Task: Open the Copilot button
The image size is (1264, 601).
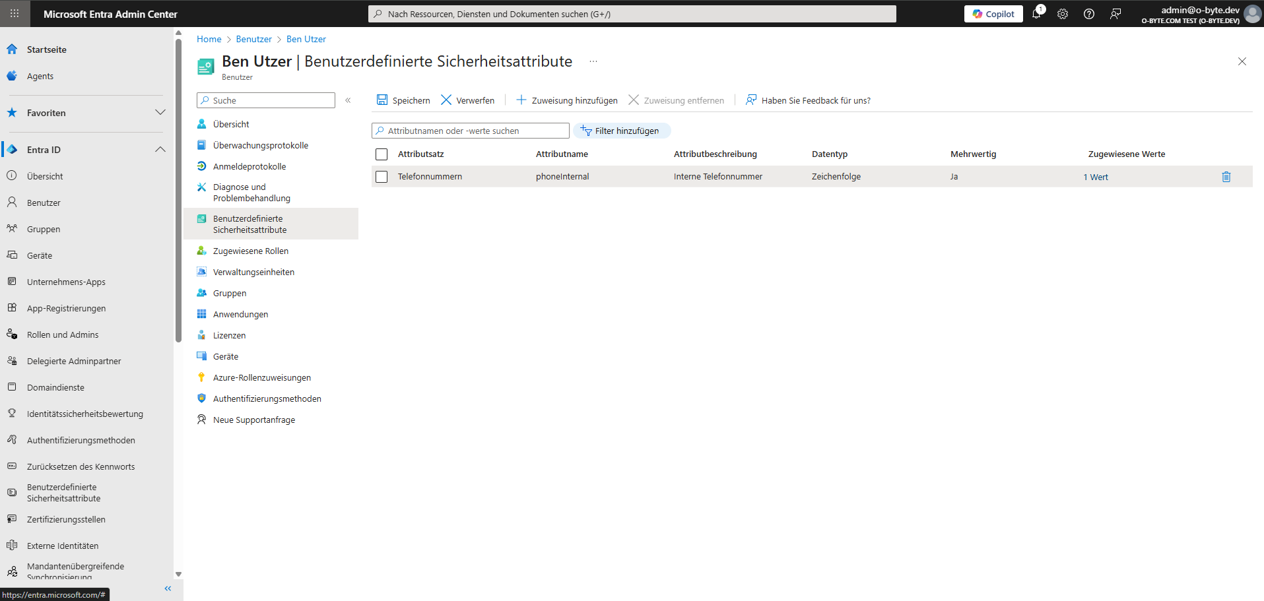Action: click(993, 14)
